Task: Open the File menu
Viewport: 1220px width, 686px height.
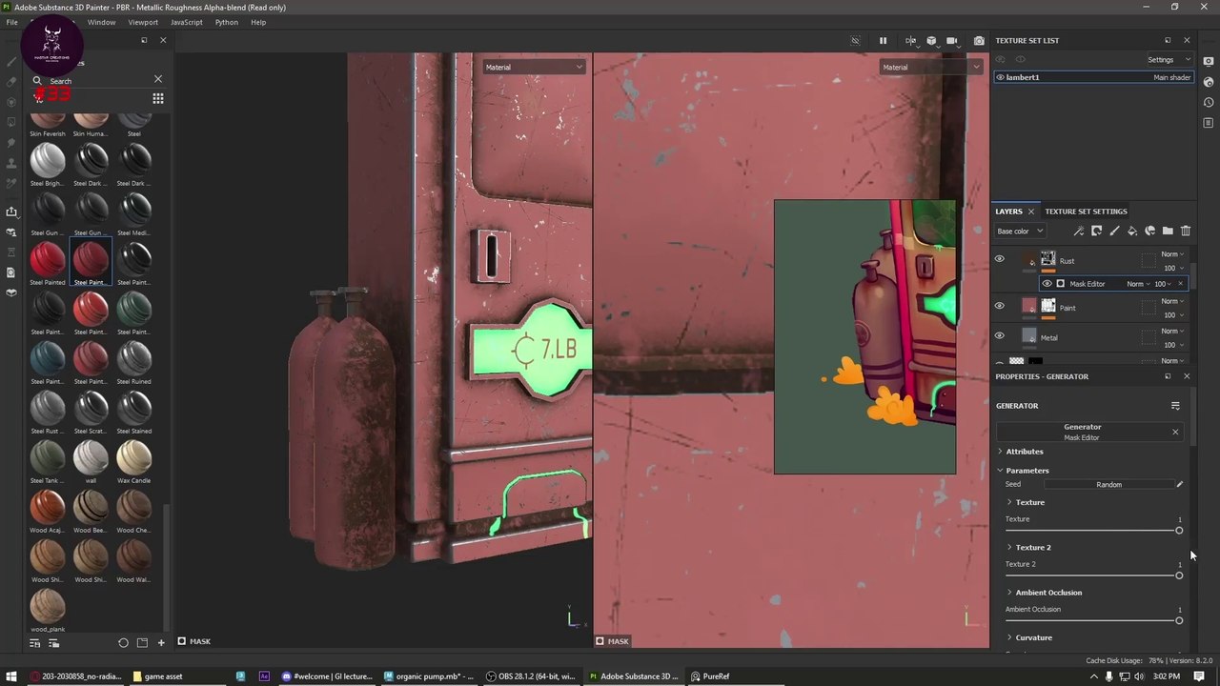Action: coord(11,22)
